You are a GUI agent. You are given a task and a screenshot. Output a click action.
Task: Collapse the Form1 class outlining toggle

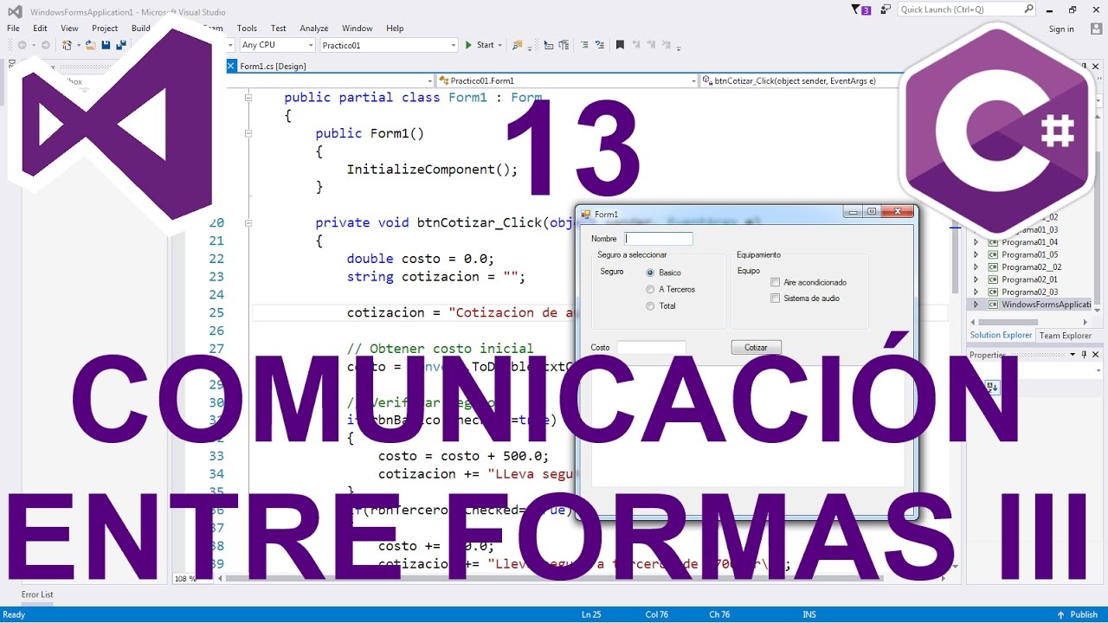(248, 98)
